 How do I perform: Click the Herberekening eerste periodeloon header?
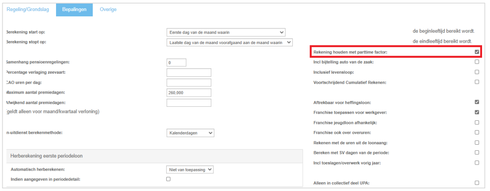coord(154,155)
